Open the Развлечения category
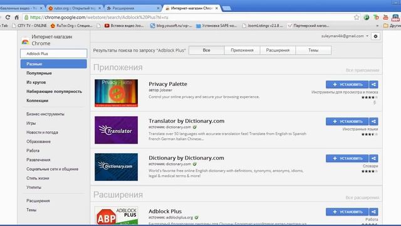Viewport: 401px width, 226px height. (38, 160)
